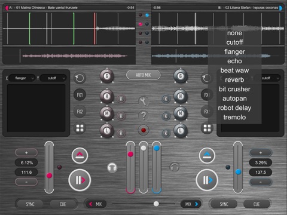Click the AUTO MIX button
Viewport: 287px width, 215px height.
[x=143, y=75]
